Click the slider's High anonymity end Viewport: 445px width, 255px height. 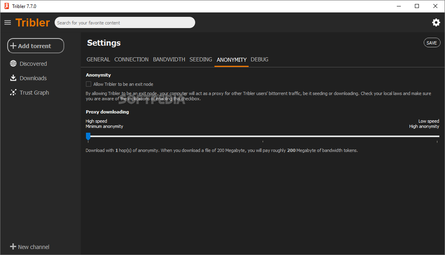coord(437,136)
